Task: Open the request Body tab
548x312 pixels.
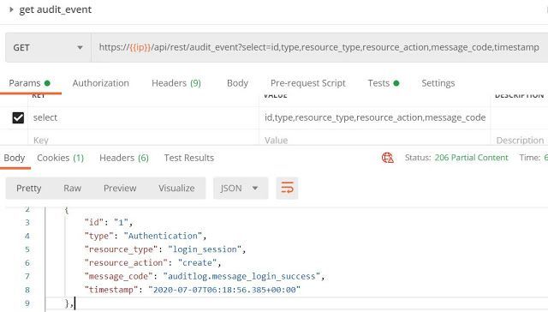Action: point(237,83)
